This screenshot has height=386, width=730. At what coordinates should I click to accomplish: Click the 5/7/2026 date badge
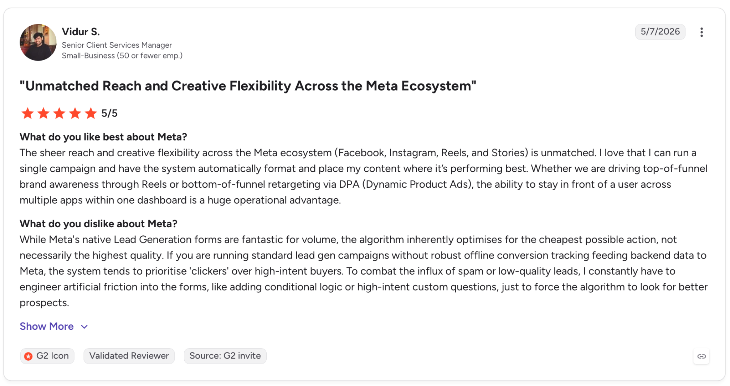660,32
